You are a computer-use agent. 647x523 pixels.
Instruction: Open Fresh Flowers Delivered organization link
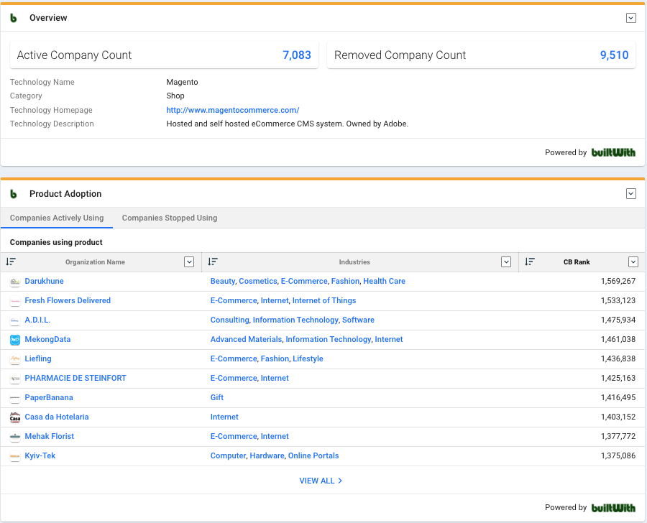(68, 301)
